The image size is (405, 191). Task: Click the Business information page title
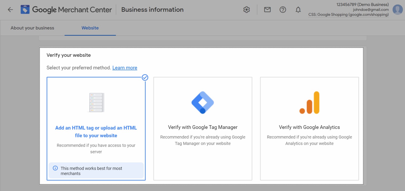point(152,10)
